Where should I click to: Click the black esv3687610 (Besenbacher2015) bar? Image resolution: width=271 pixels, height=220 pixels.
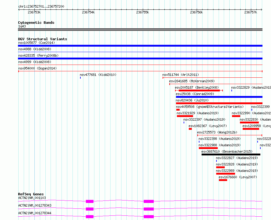click(231, 154)
